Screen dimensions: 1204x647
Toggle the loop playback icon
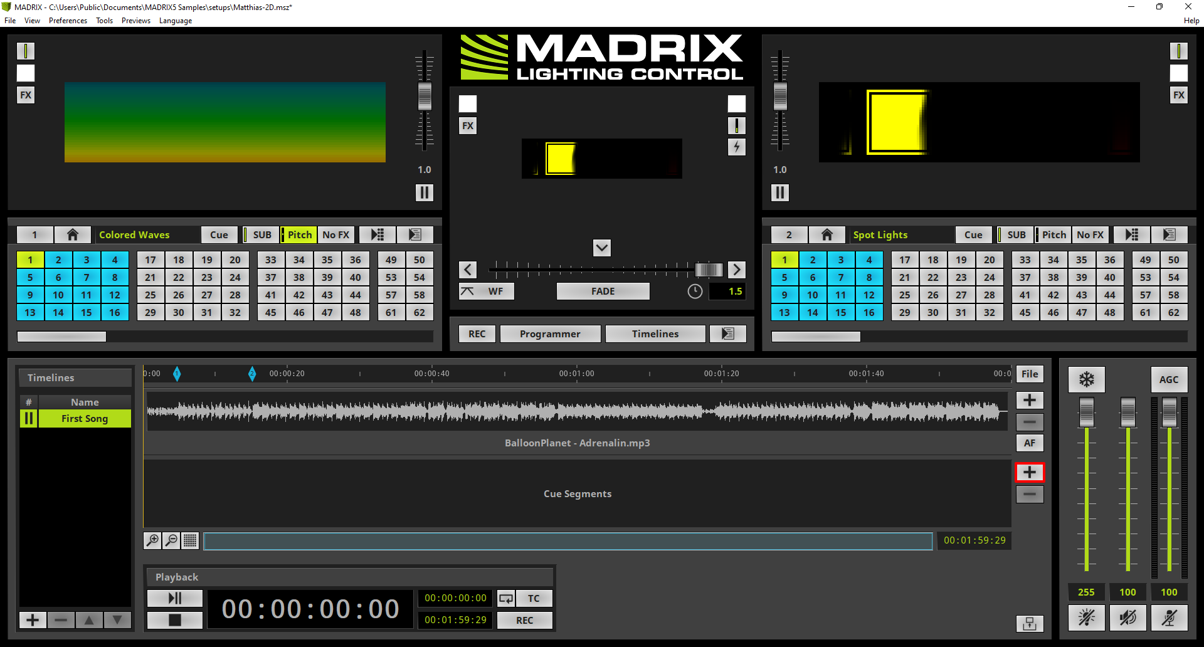tap(506, 598)
